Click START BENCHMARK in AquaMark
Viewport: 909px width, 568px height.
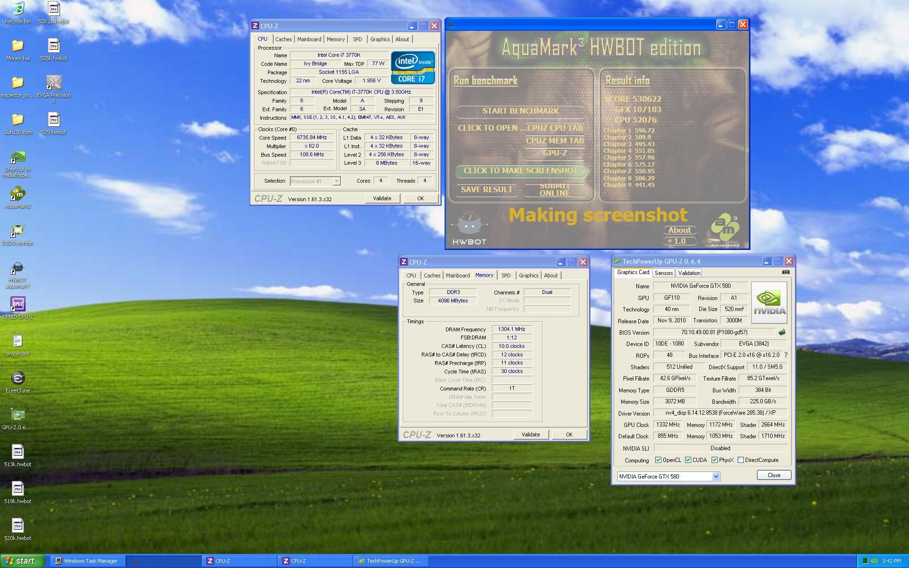point(520,111)
